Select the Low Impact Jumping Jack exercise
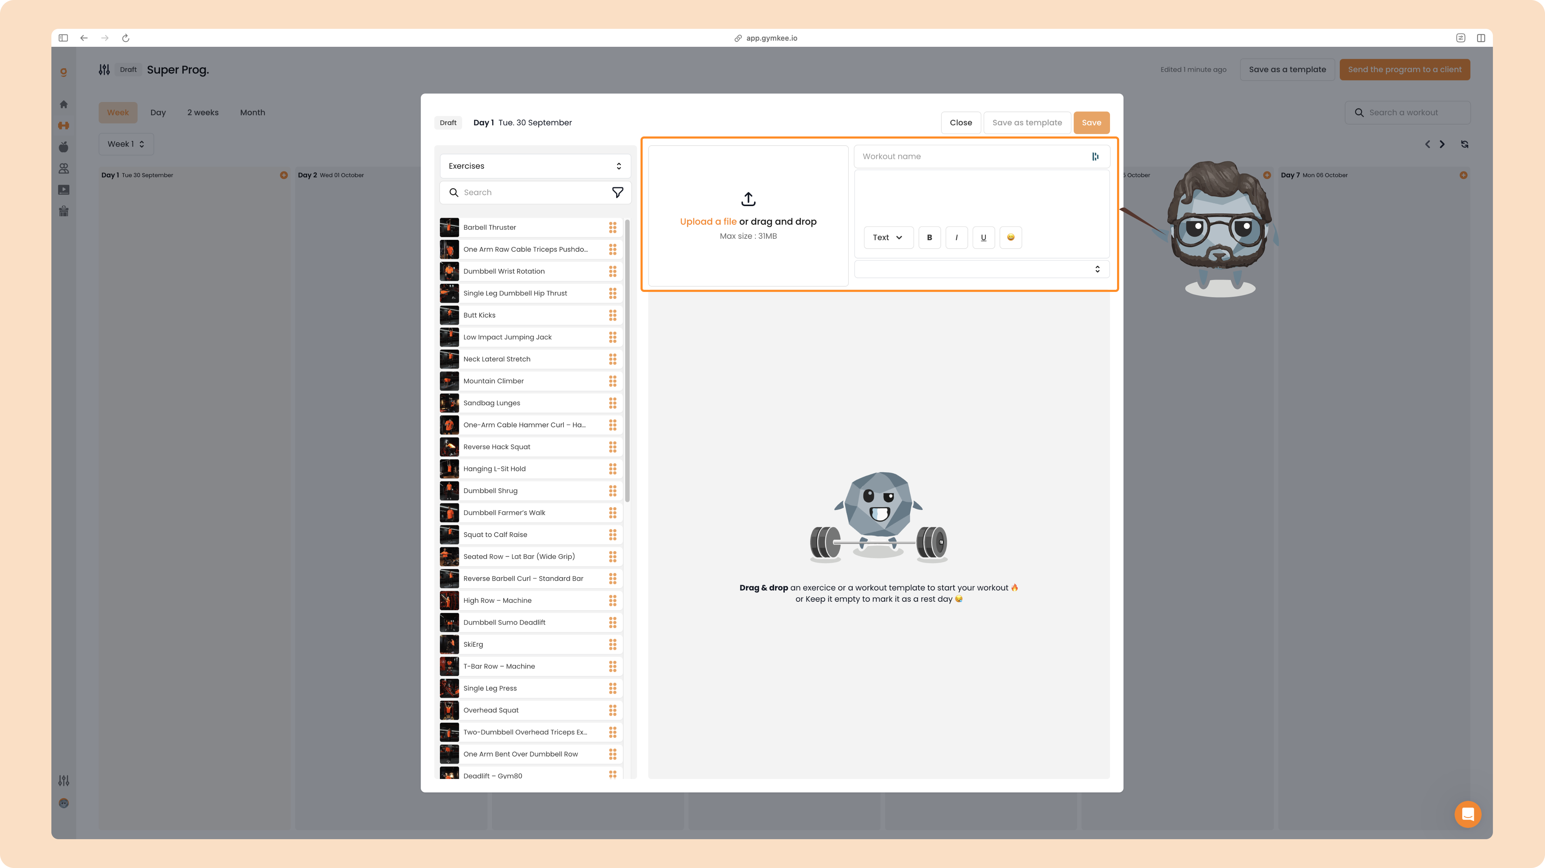1545x868 pixels. pos(531,338)
